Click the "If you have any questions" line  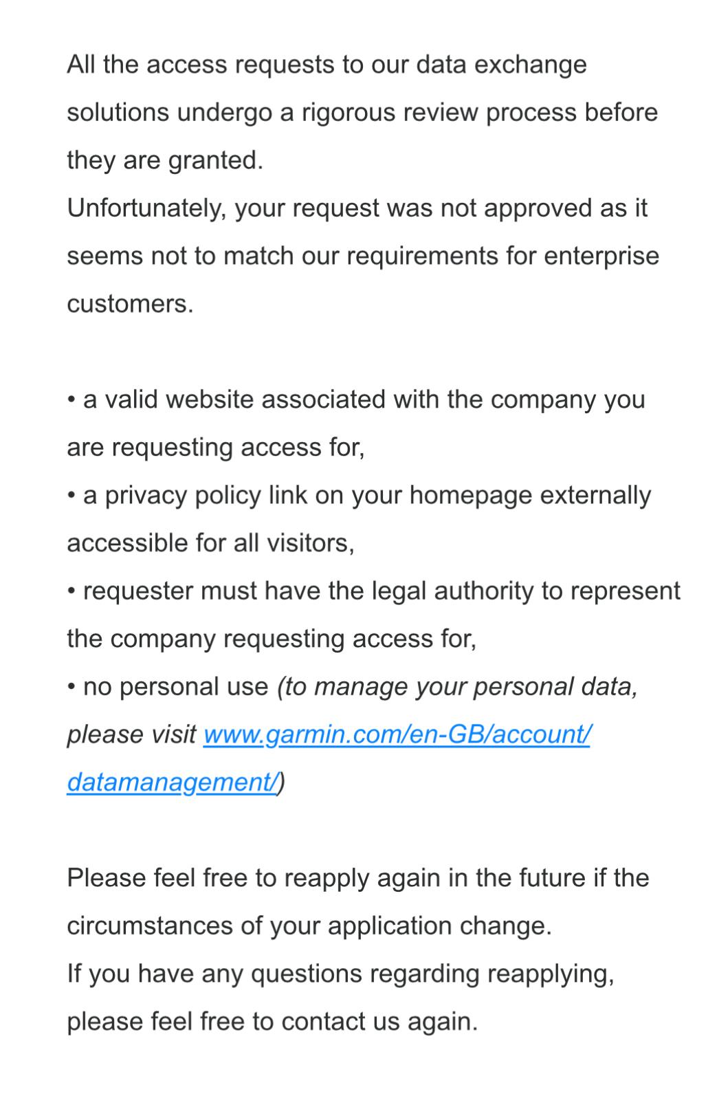[340, 974]
